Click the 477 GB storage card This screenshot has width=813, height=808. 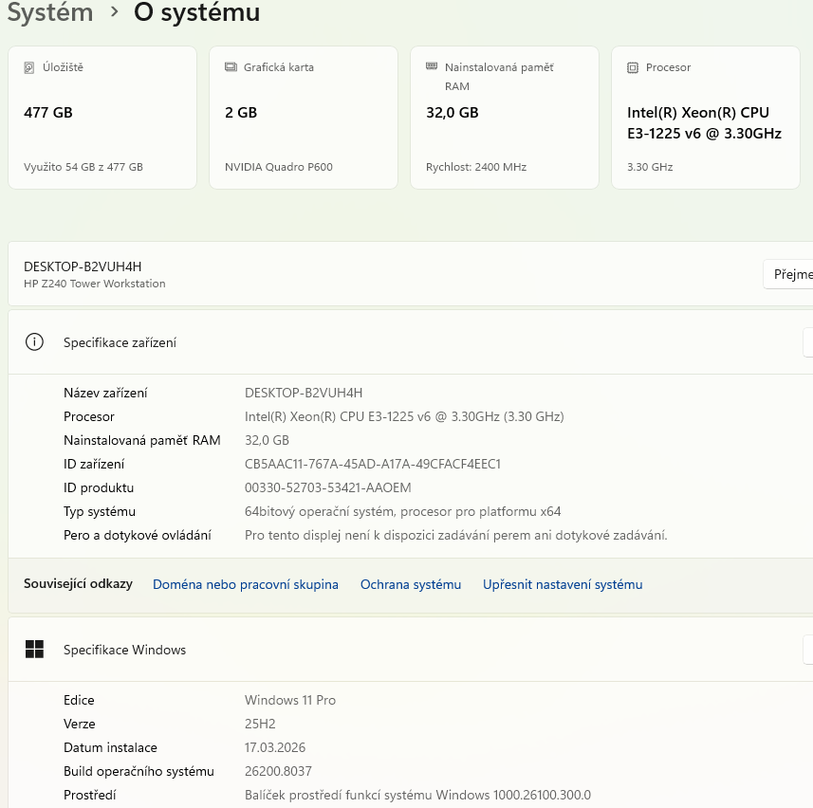[x=102, y=117]
